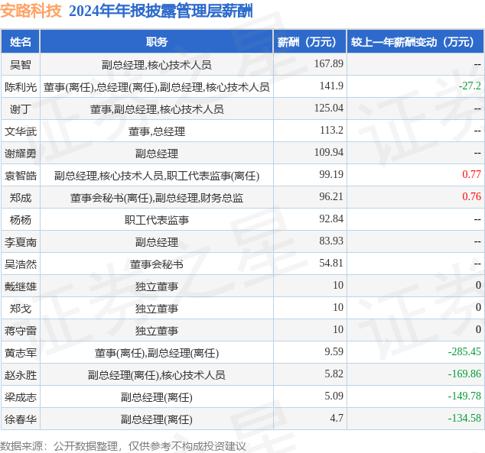Click salary change value -169.86
The image size is (485, 453).
pos(464,374)
